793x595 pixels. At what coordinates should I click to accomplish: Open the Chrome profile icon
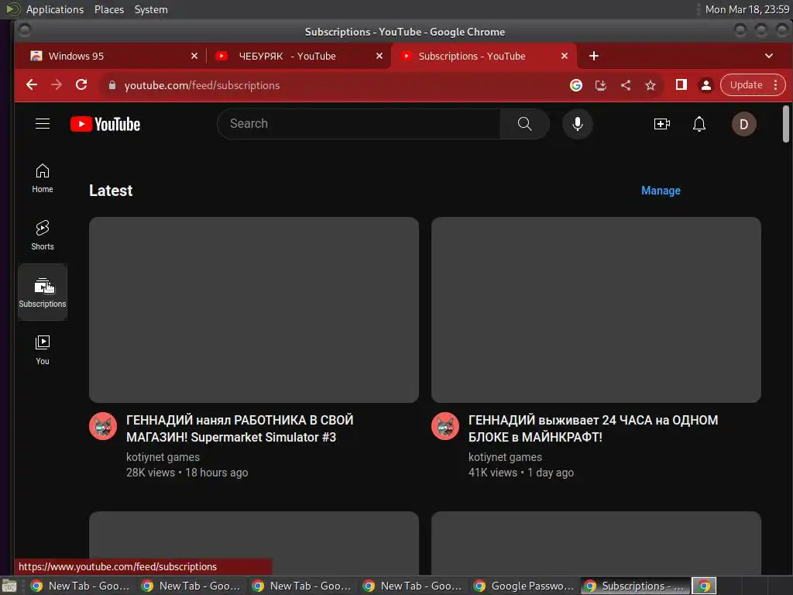(x=706, y=85)
